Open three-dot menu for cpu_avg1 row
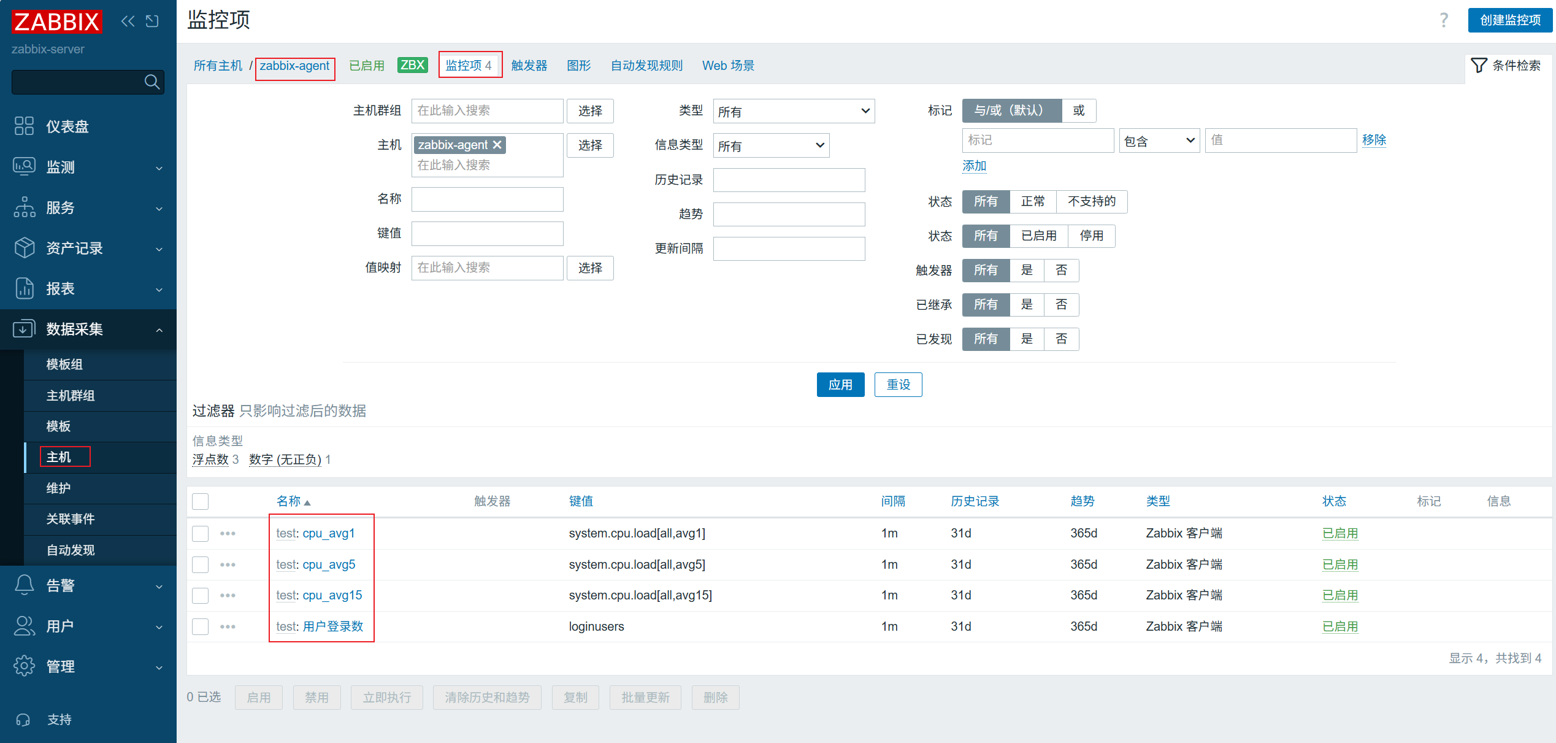The image size is (1556, 743). tap(228, 533)
